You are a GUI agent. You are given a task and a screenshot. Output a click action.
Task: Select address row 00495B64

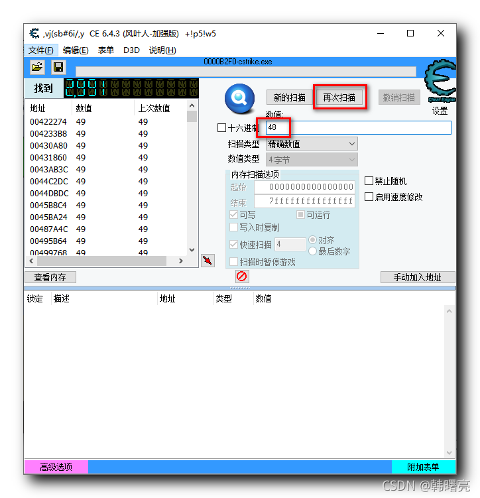pos(106,241)
